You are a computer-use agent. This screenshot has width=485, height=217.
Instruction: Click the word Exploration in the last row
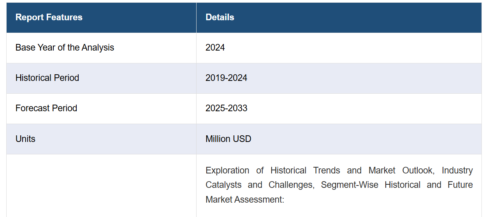pyautogui.click(x=227, y=170)
